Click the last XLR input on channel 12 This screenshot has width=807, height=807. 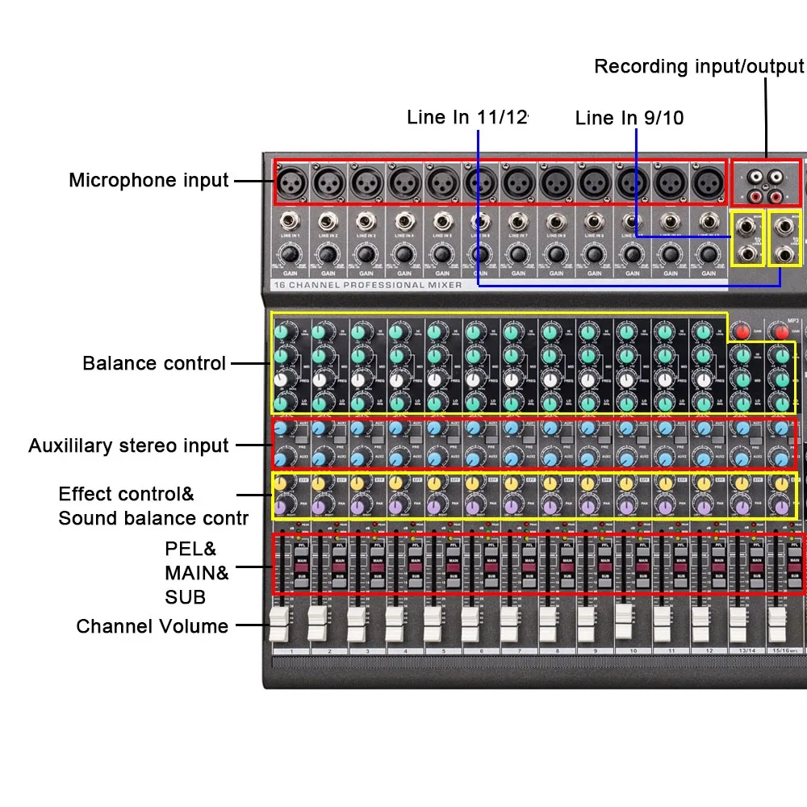pyautogui.click(x=709, y=182)
